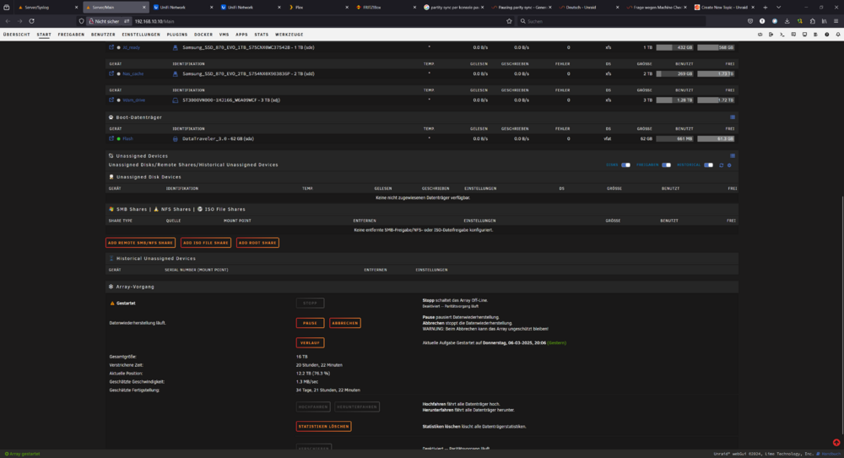Open the Firefox downloads icon
The height and width of the screenshot is (458, 844).
coord(787,21)
